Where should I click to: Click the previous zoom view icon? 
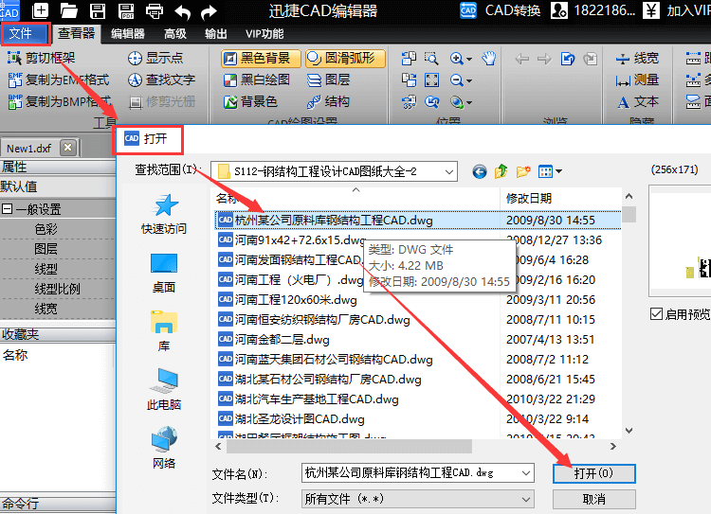[x=431, y=102]
